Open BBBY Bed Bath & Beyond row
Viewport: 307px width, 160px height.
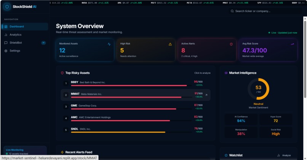click(136, 83)
